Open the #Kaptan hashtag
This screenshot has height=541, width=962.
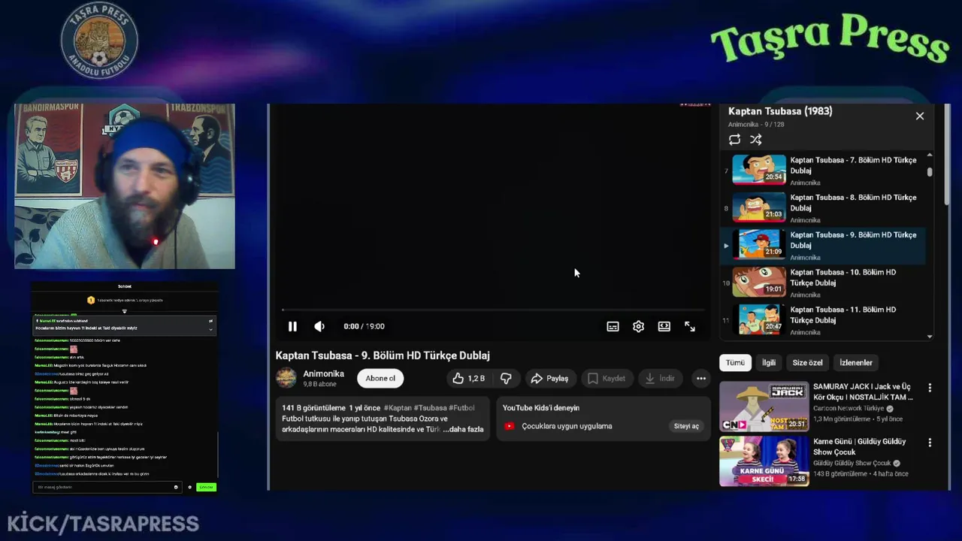pos(398,407)
